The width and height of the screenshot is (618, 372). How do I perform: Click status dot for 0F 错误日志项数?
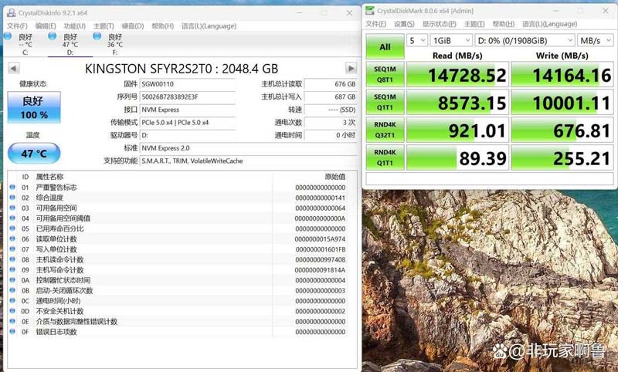coord(12,331)
